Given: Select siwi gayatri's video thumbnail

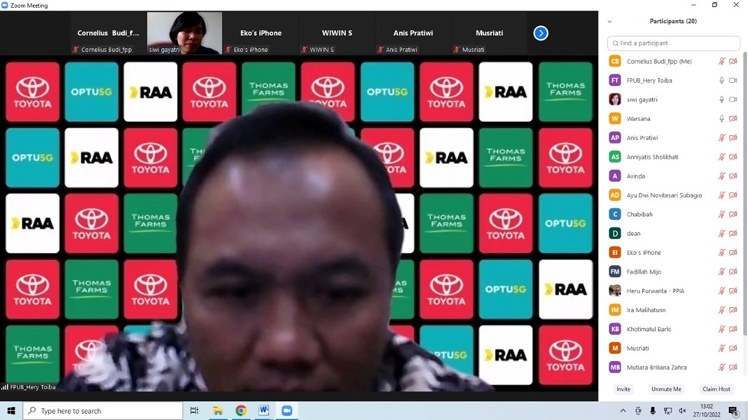Looking at the screenshot, I should [184, 33].
